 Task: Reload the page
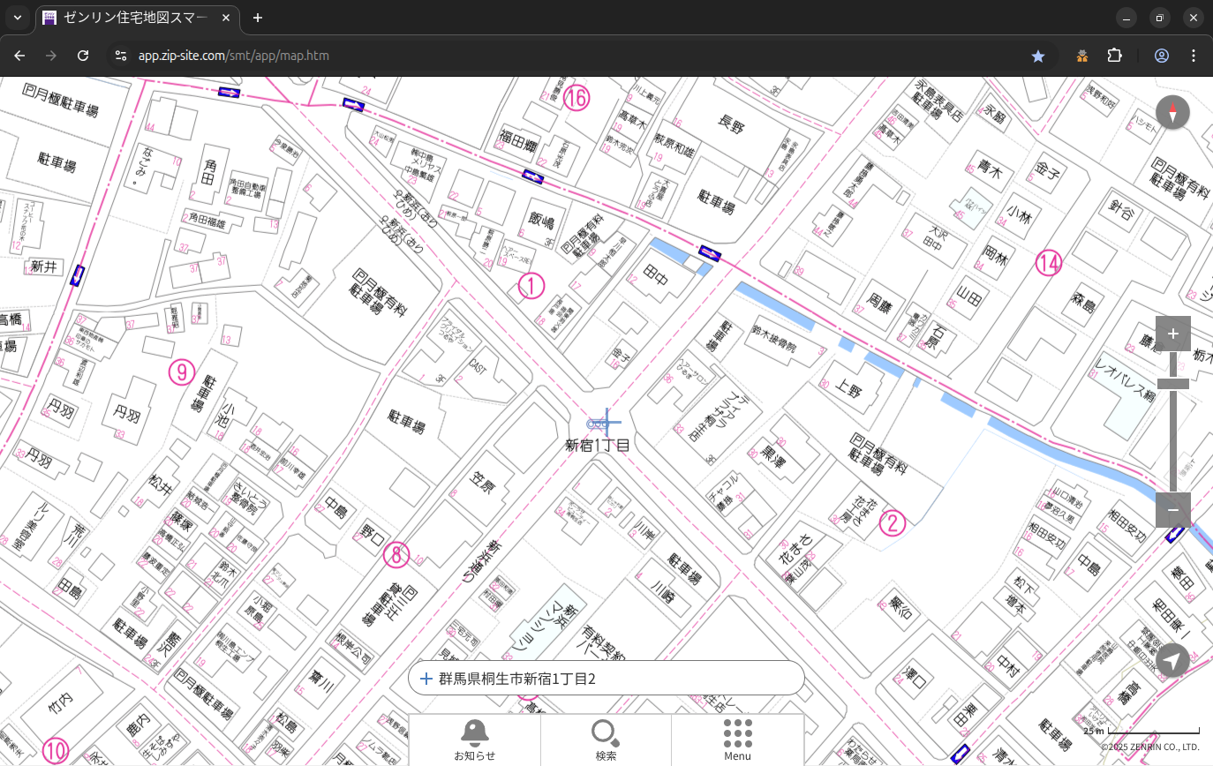83,56
